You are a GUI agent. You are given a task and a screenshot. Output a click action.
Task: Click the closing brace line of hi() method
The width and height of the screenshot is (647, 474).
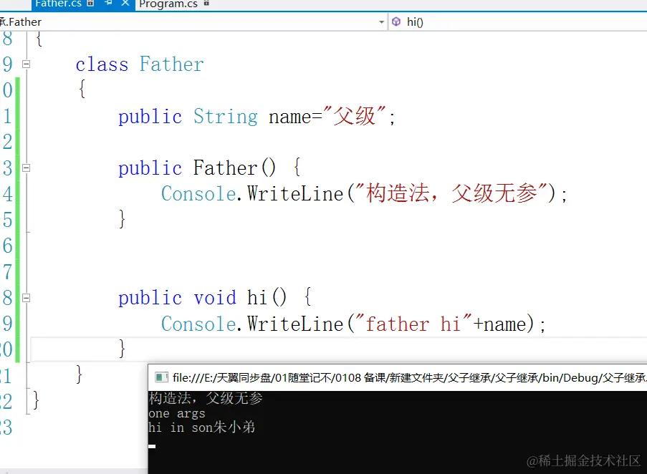point(122,349)
